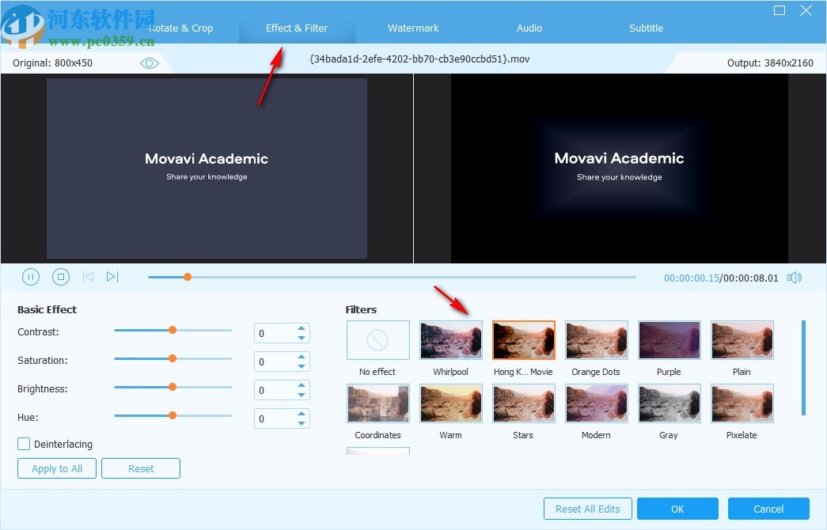Click the playback progress slider knob
This screenshot has width=827, height=530.
pos(188,277)
